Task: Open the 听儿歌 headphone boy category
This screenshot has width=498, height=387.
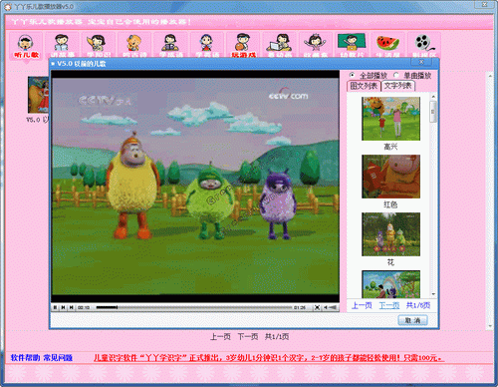Action: [26, 46]
